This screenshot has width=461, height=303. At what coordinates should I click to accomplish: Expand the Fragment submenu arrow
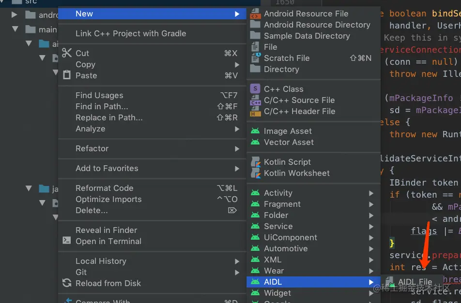tap(371, 204)
